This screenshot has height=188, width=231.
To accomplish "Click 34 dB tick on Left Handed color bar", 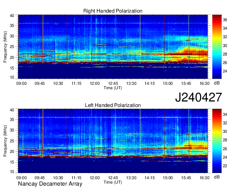I will 225,114.
